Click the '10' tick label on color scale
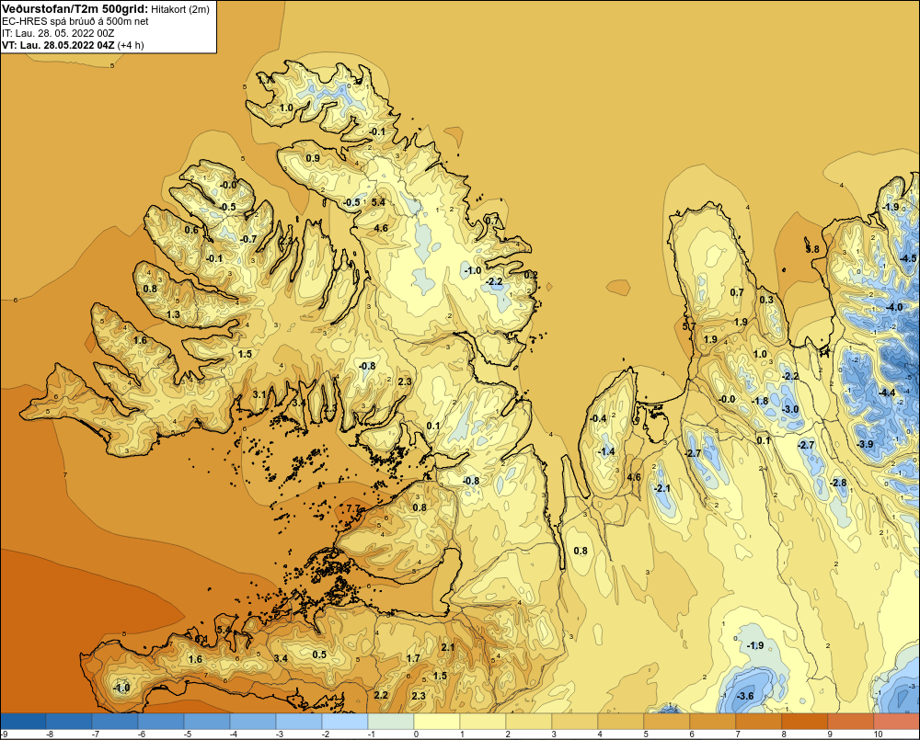 click(878, 734)
